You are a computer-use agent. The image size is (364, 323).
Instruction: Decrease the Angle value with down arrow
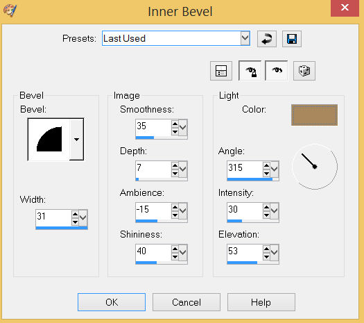point(266,173)
